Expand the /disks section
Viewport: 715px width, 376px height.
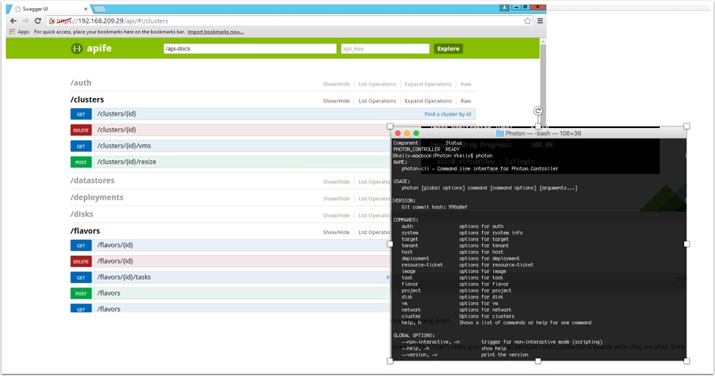pyautogui.click(x=81, y=214)
